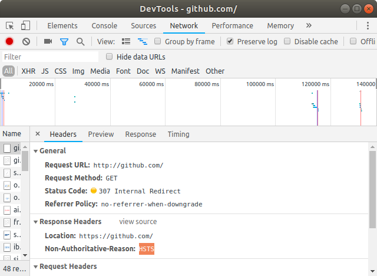
Task: Enable Disable cache checkbox
Action: point(287,41)
